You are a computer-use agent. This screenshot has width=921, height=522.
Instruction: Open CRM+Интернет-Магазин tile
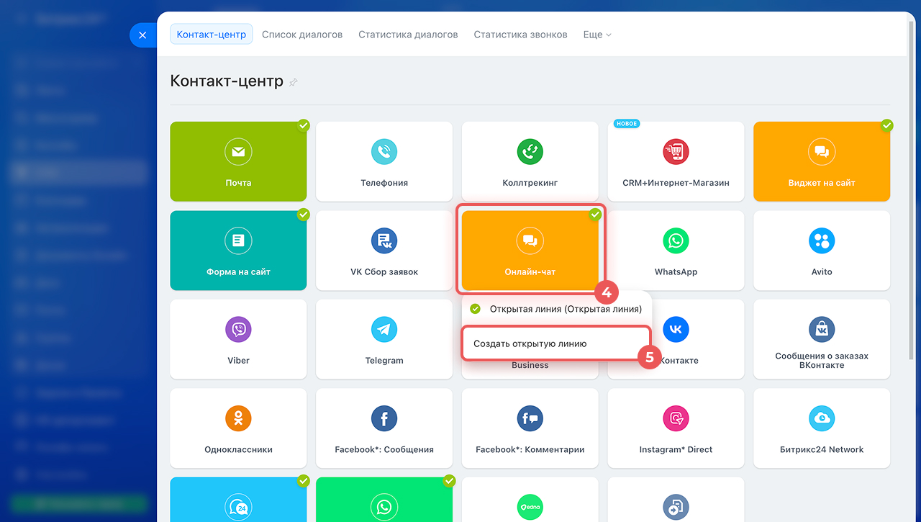click(x=676, y=161)
